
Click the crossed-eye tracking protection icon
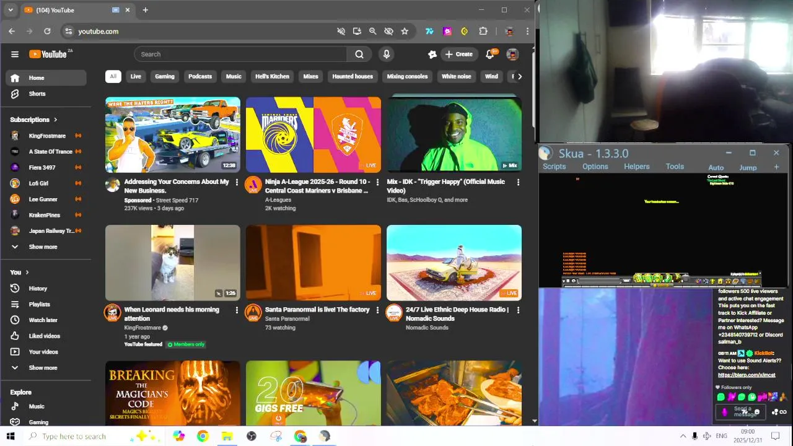point(388,31)
